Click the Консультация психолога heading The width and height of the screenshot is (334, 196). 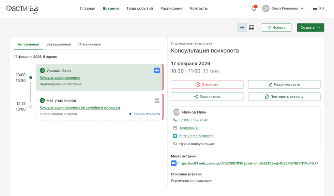[x=205, y=51]
